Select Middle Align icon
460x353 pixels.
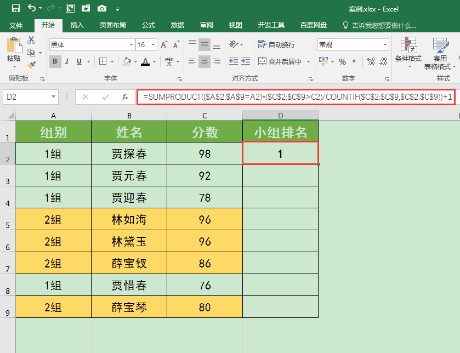(205, 44)
